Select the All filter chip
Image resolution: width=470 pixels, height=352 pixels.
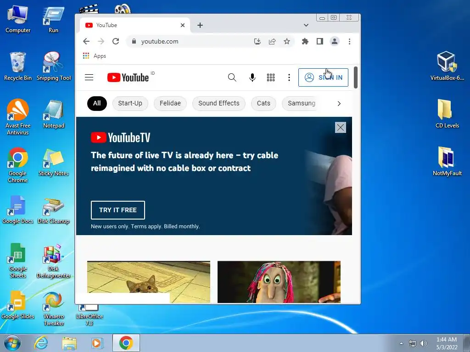(x=97, y=103)
